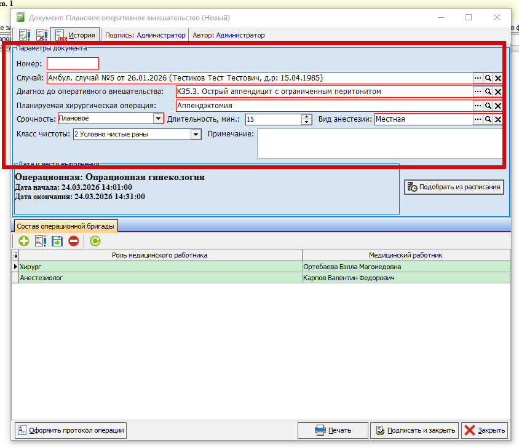Screen dimensions: 519x448
Task: Click the unsign document red-cross icon in toolbar
Action: (42, 36)
